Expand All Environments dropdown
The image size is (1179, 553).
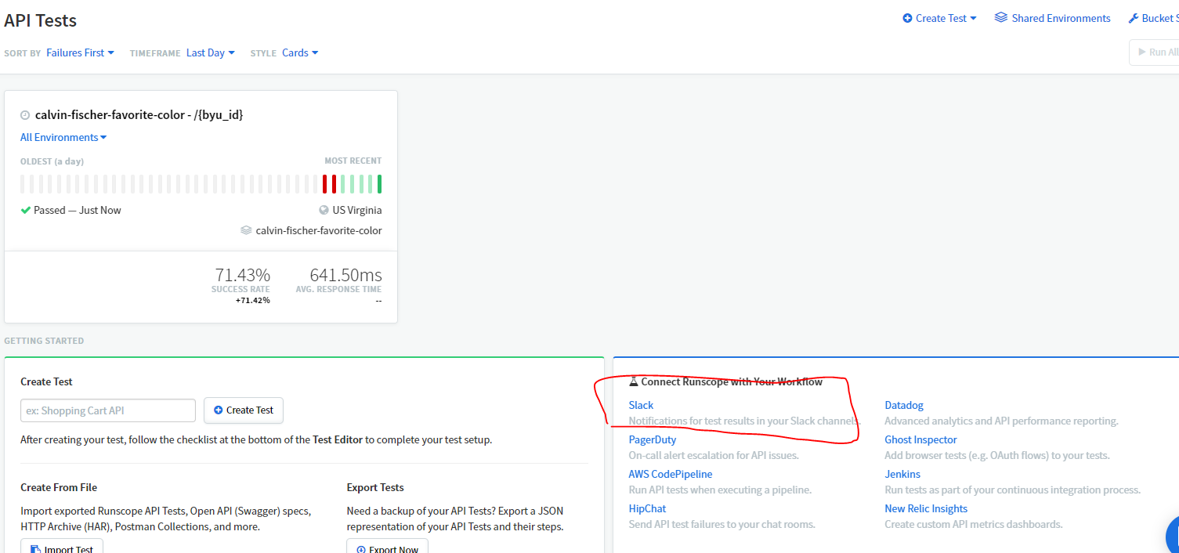click(x=63, y=137)
